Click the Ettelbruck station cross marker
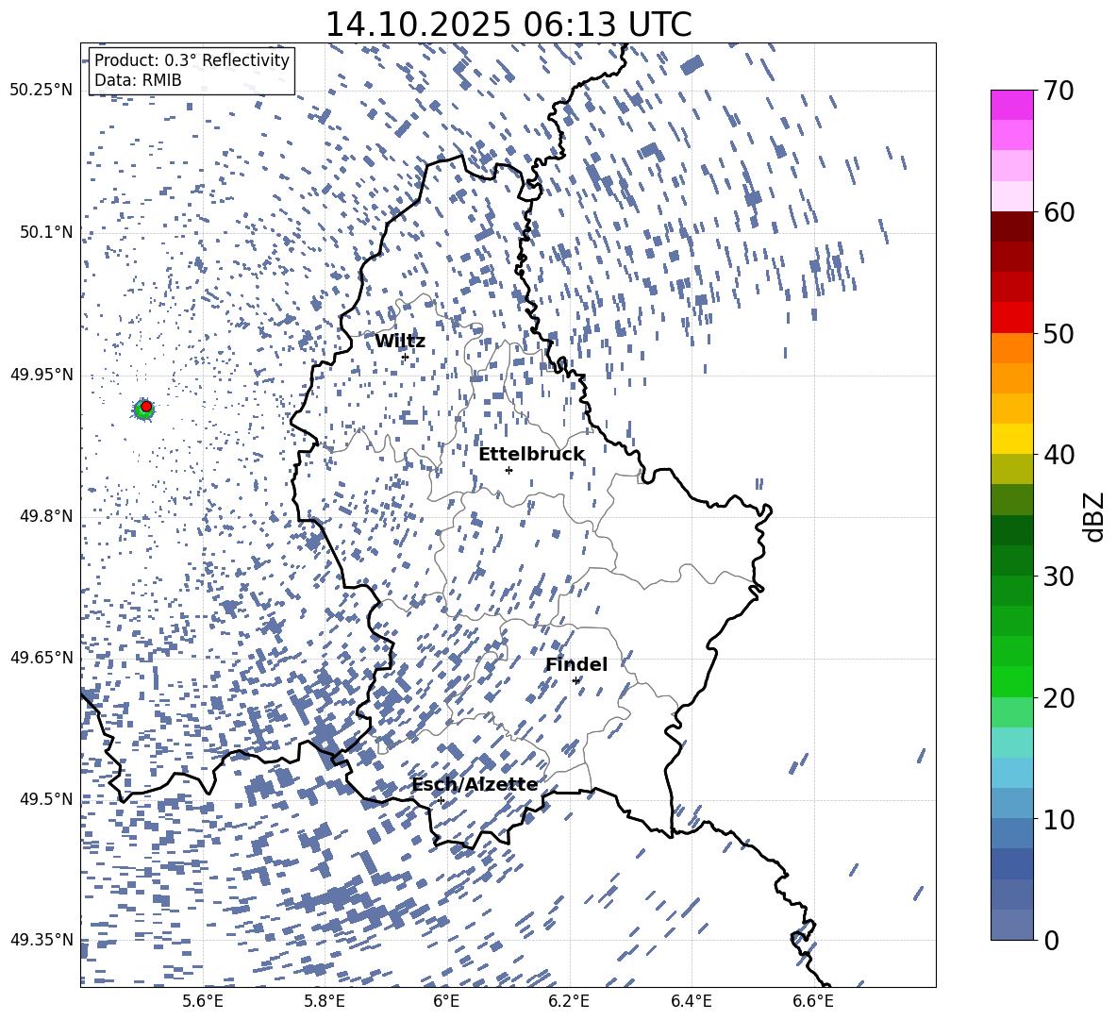The width and height of the screenshot is (1117, 1020). [x=508, y=470]
